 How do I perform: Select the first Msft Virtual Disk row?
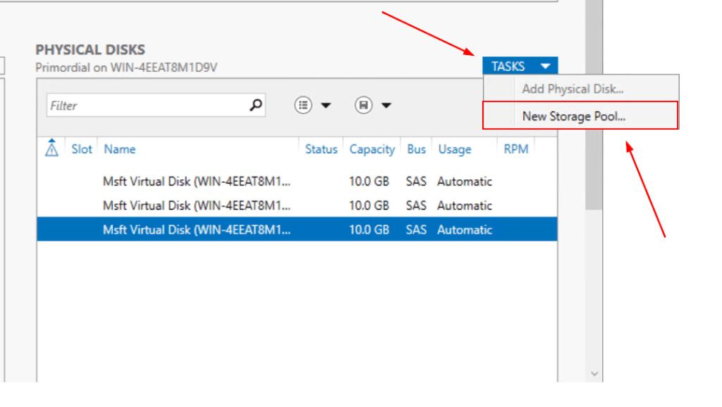point(197,181)
